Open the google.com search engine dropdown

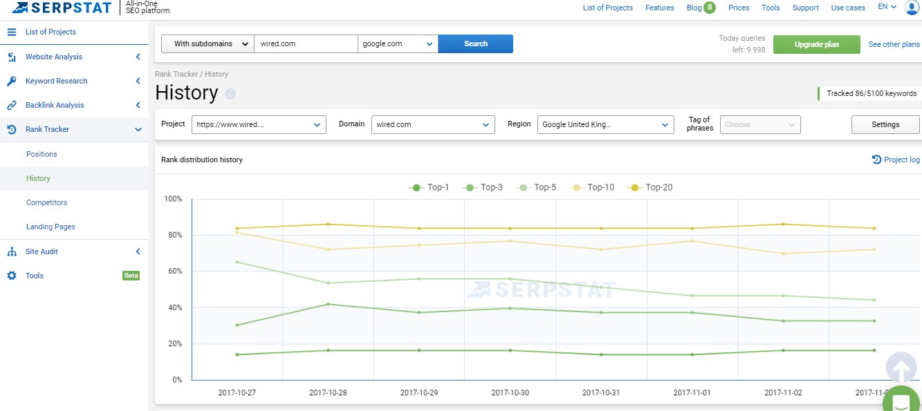pos(398,44)
